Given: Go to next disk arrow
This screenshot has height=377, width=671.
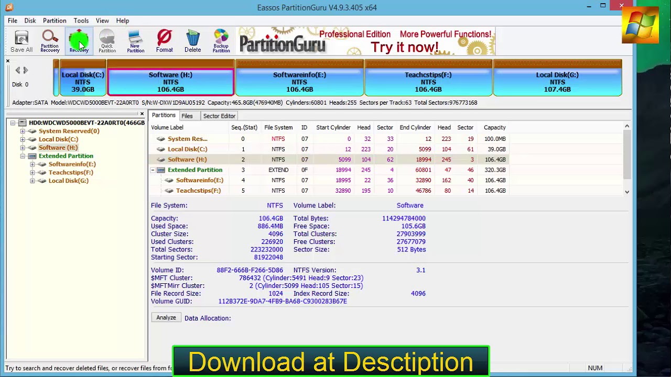Looking at the screenshot, I should click(x=26, y=70).
